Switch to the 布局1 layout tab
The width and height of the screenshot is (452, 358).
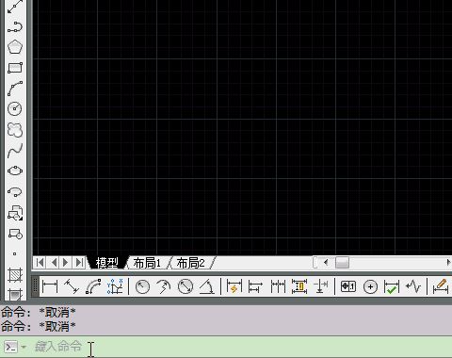coord(147,263)
